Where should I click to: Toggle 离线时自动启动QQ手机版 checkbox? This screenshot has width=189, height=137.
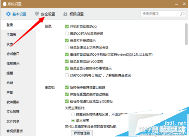point(67,55)
